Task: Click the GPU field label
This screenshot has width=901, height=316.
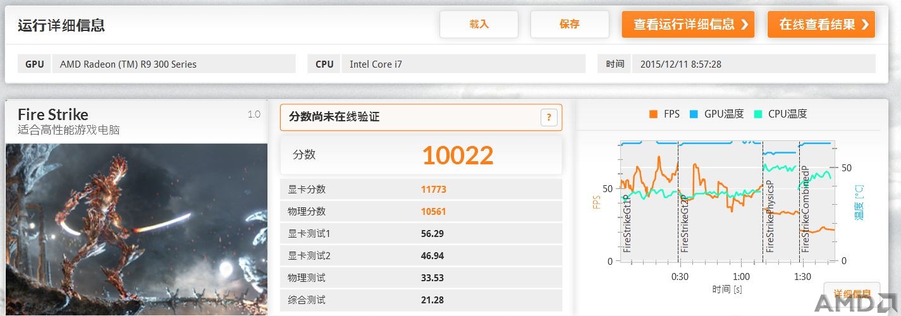Action: (x=35, y=64)
